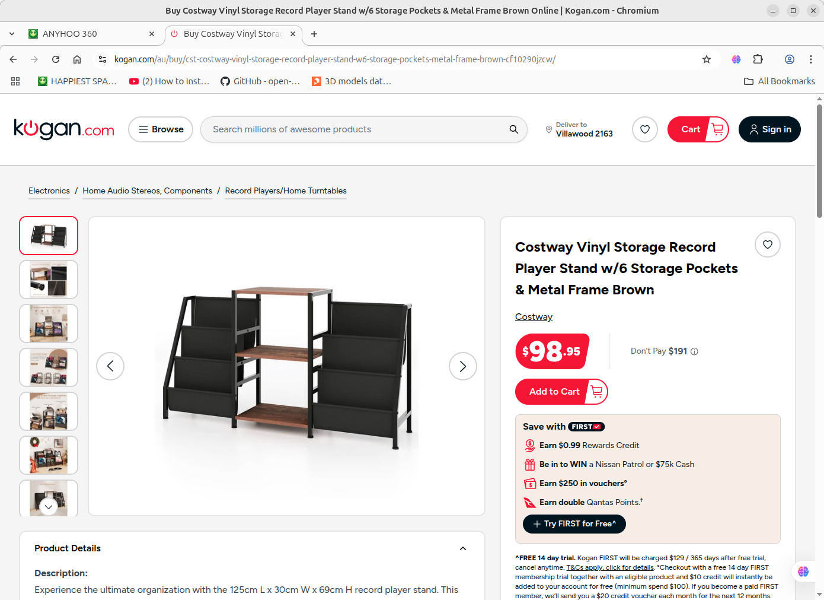Open the tab search dropdown arrow
The image size is (824, 600).
(x=12, y=34)
